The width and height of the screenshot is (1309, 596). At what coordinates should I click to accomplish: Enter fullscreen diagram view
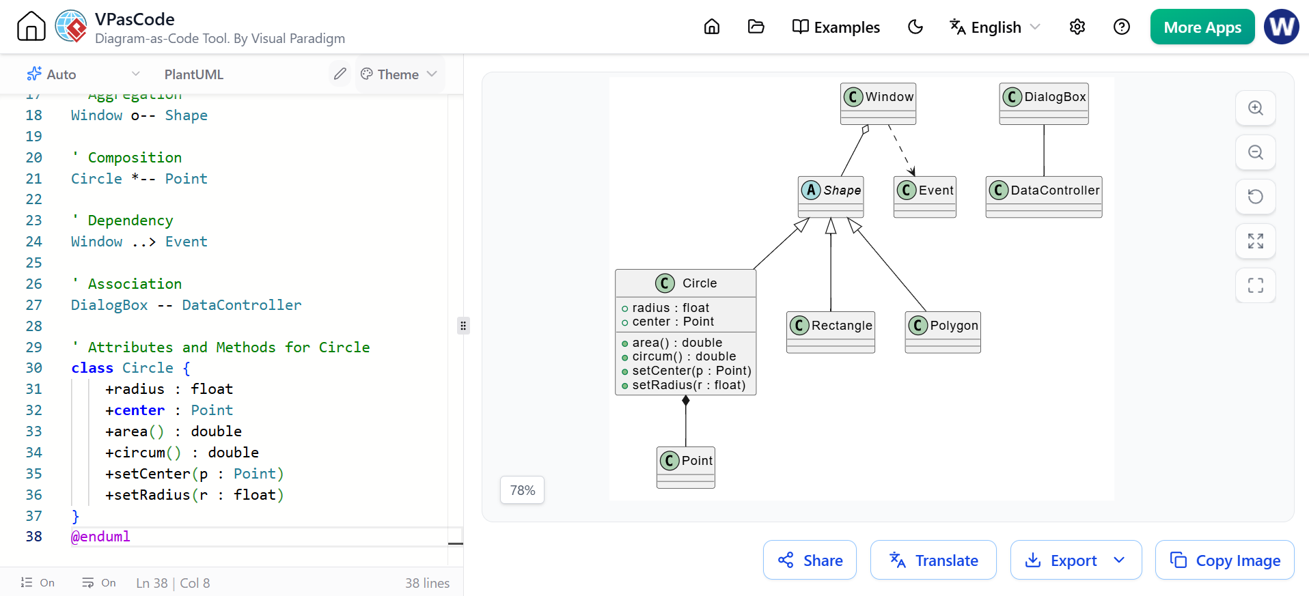(1256, 285)
